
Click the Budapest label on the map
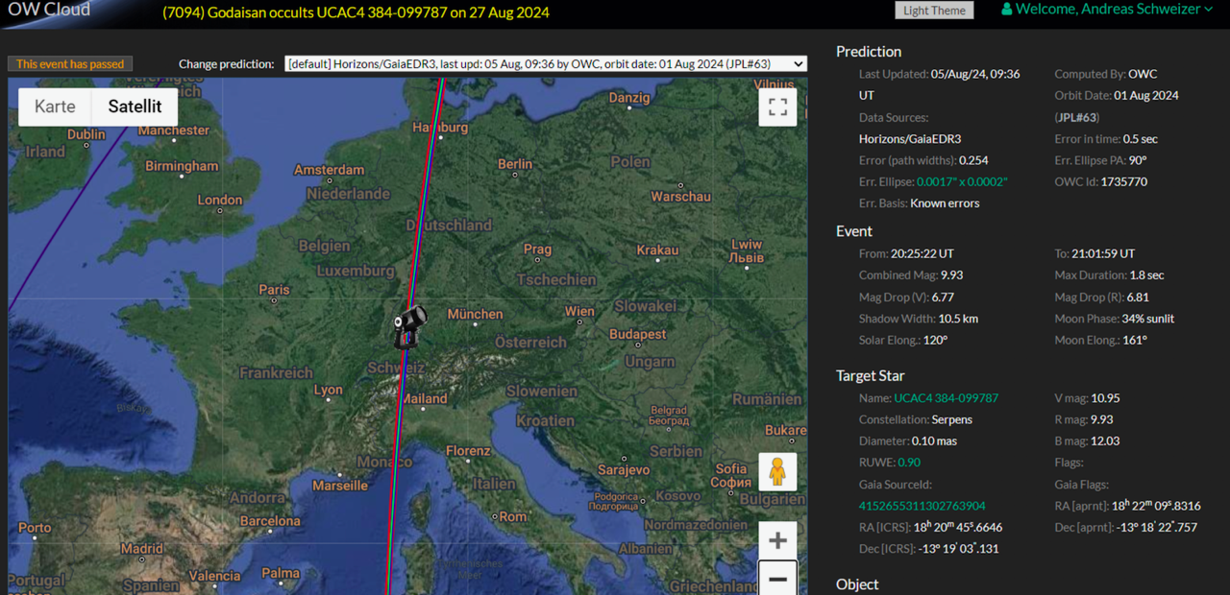pyautogui.click(x=637, y=334)
